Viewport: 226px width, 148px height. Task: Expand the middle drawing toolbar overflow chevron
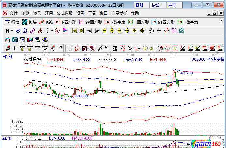coord(106,47)
